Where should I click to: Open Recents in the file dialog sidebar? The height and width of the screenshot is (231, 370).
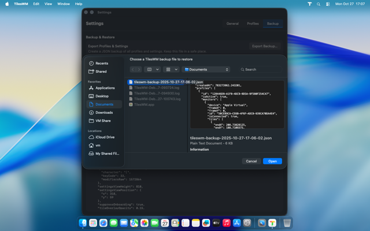(98, 63)
